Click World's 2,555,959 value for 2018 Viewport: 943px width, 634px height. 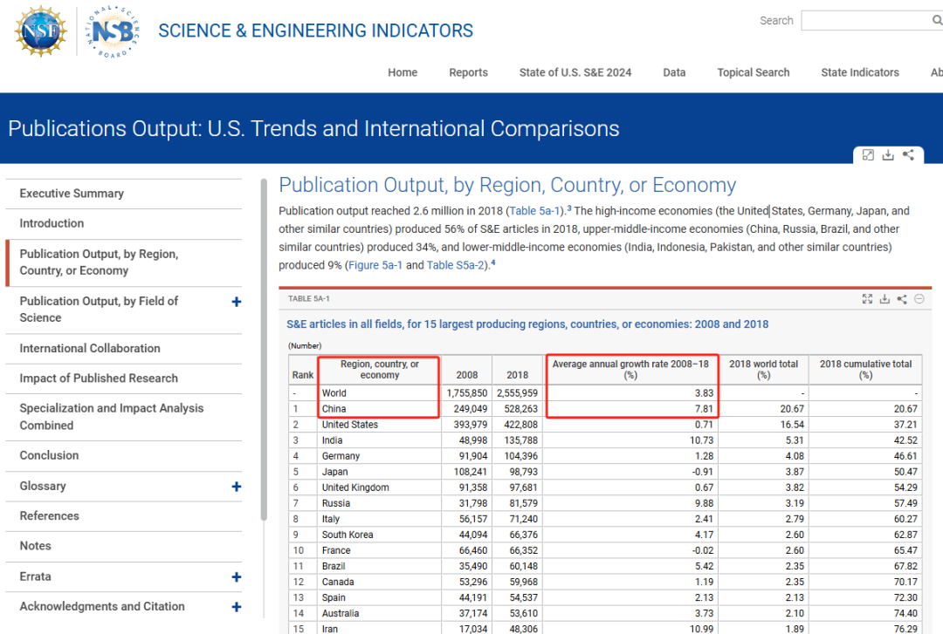coord(517,393)
